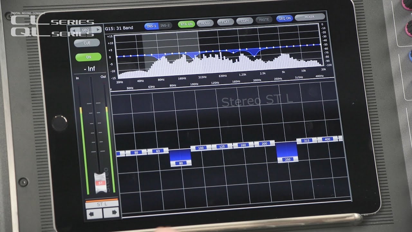Reset the EQ with FLAT button
The image size is (412, 232).
(x=226, y=22)
